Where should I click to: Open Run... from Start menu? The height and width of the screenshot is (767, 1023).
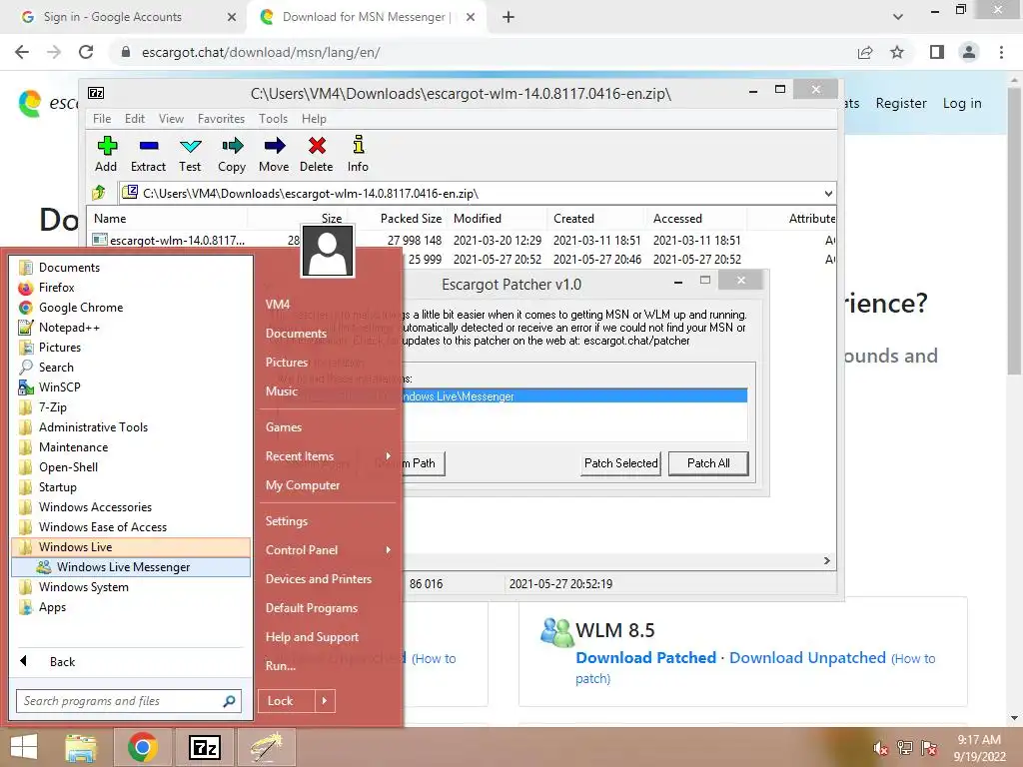[x=281, y=666]
